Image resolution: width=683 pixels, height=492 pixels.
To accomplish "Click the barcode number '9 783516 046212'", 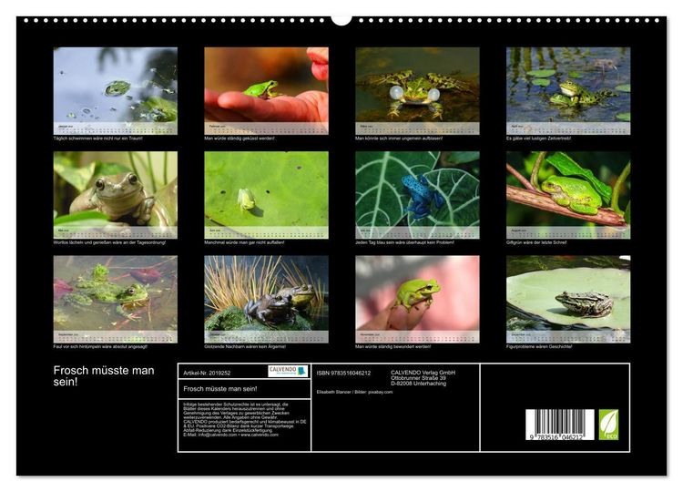I will [556, 437].
